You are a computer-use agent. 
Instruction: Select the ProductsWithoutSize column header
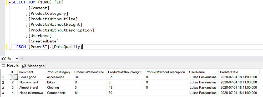[x=90, y=72]
